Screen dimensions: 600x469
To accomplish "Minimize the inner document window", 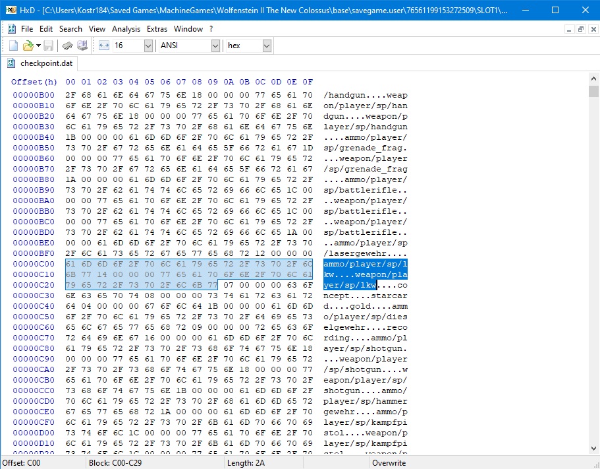I will [x=569, y=29].
